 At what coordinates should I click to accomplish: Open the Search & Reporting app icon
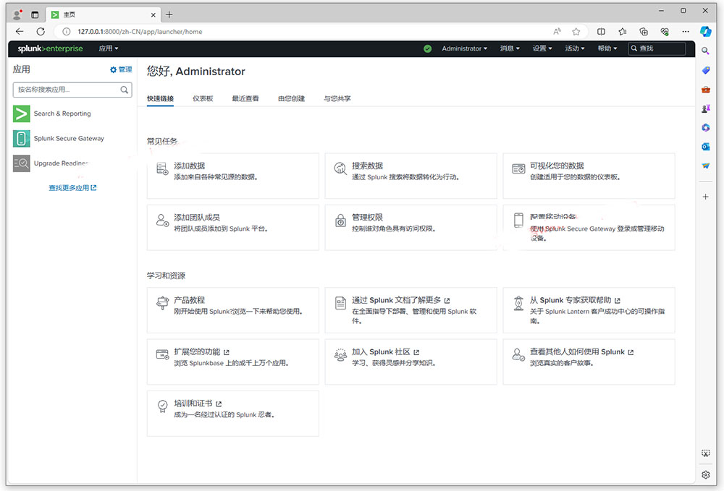(21, 114)
